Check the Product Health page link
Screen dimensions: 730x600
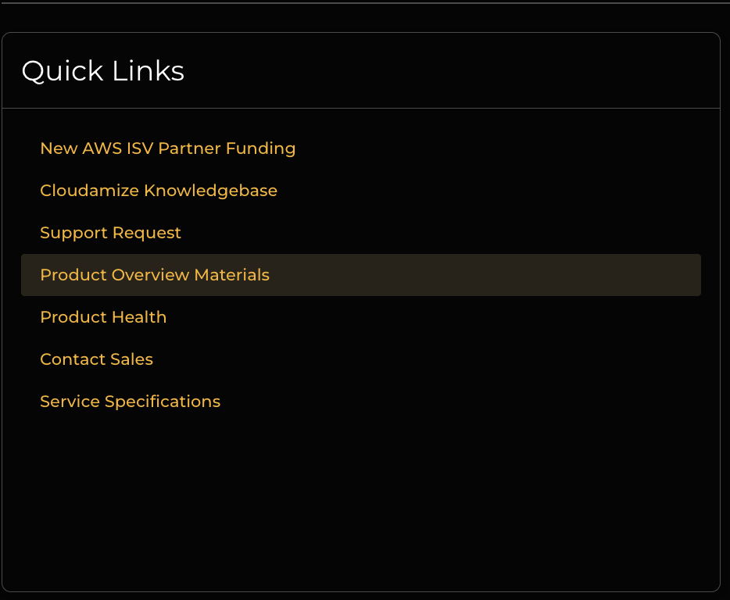(x=102, y=317)
